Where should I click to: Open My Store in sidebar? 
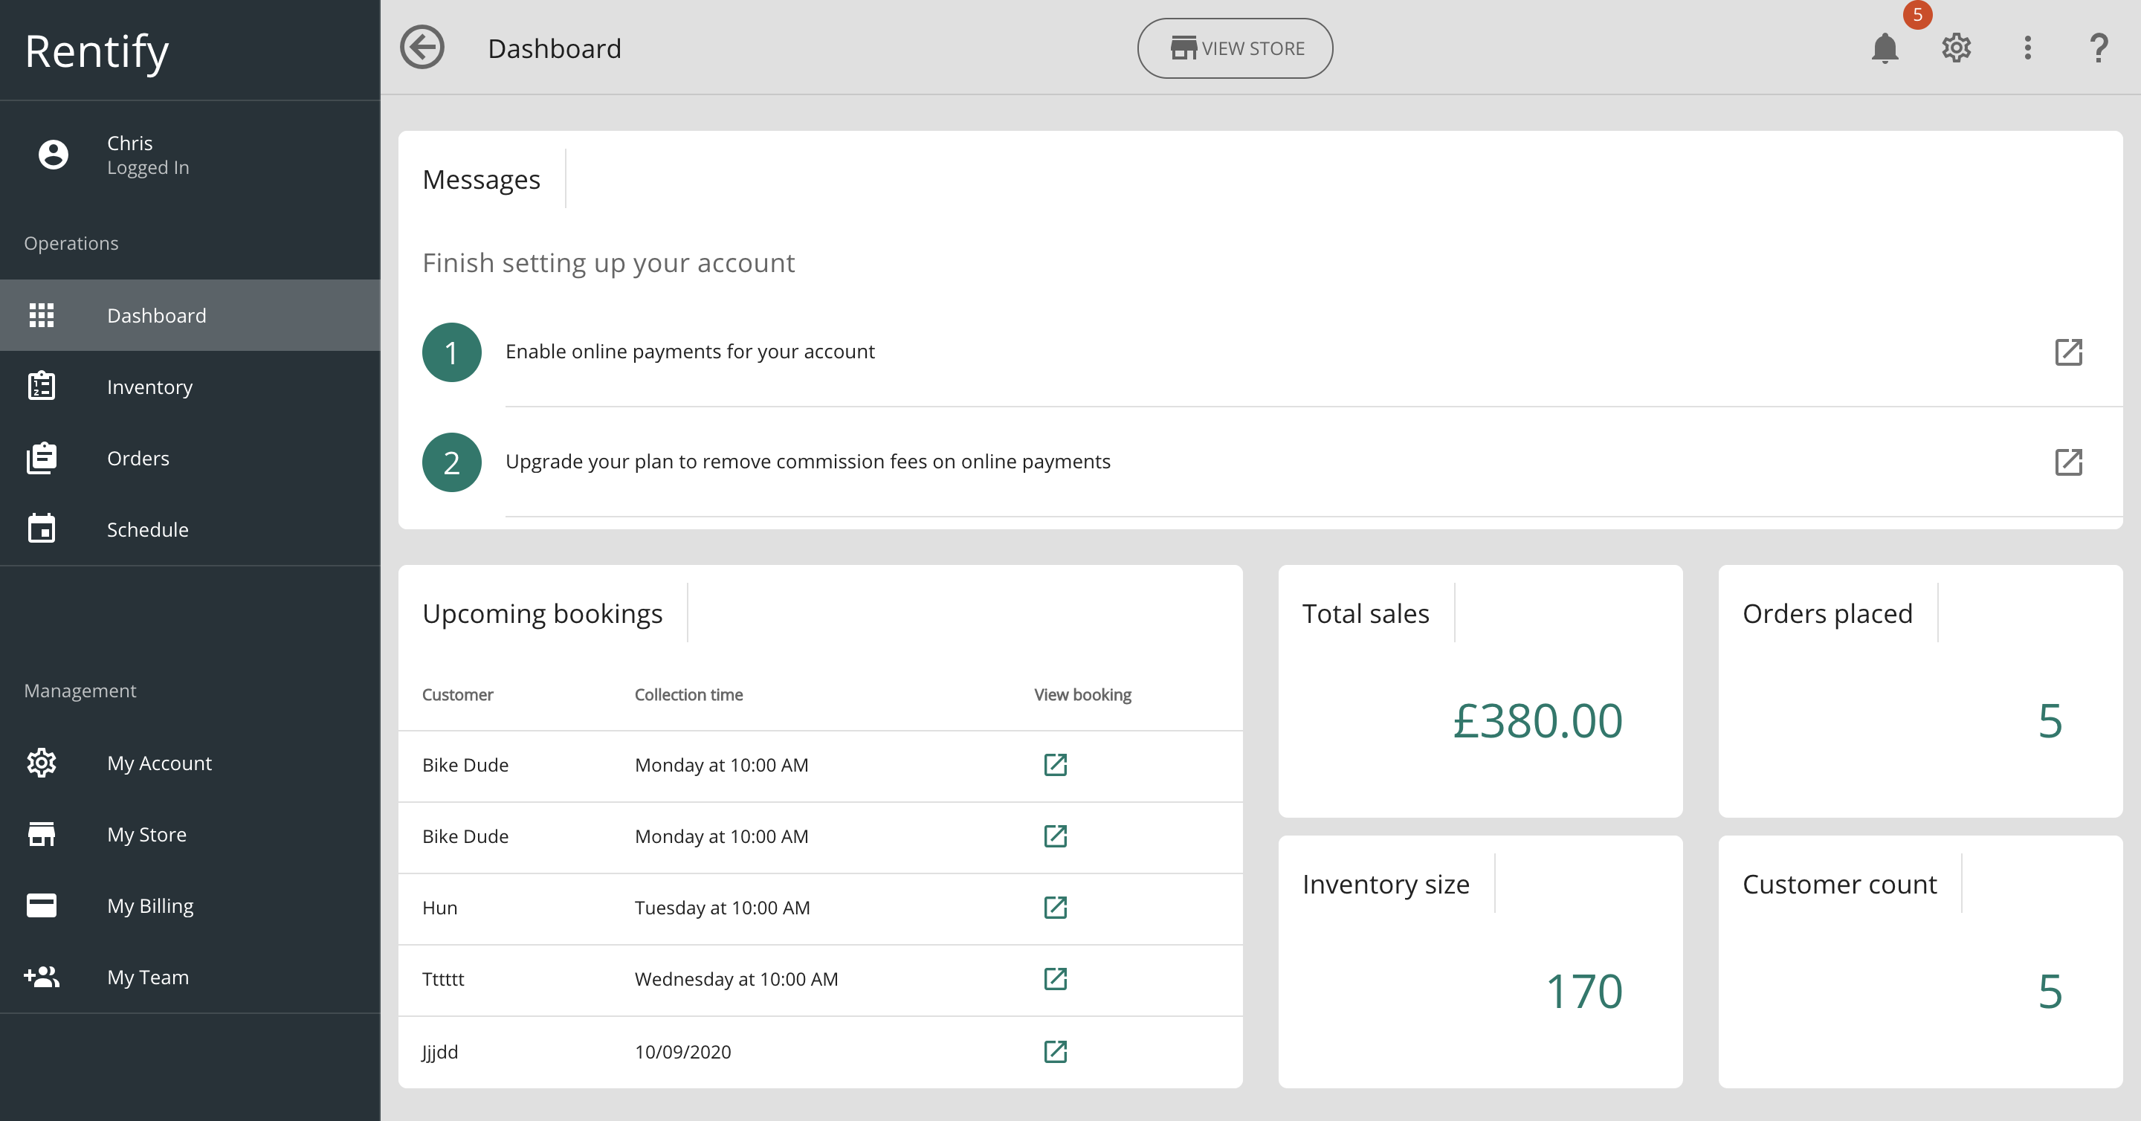coord(146,834)
